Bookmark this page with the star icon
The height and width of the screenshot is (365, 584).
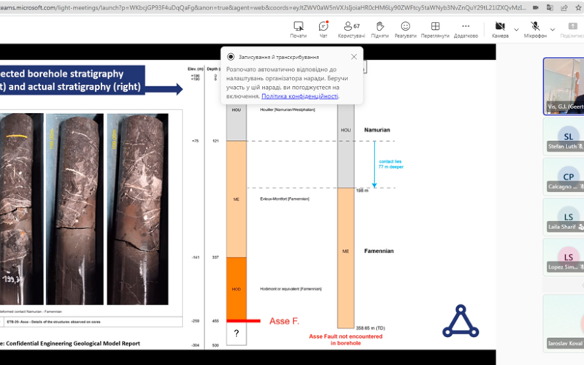[578, 7]
